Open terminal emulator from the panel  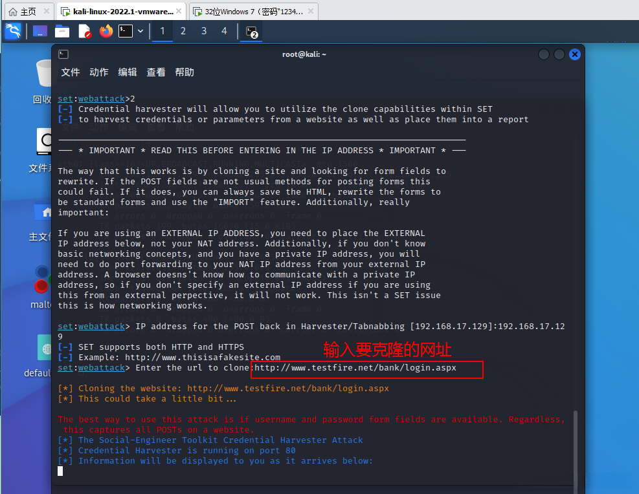tap(126, 31)
